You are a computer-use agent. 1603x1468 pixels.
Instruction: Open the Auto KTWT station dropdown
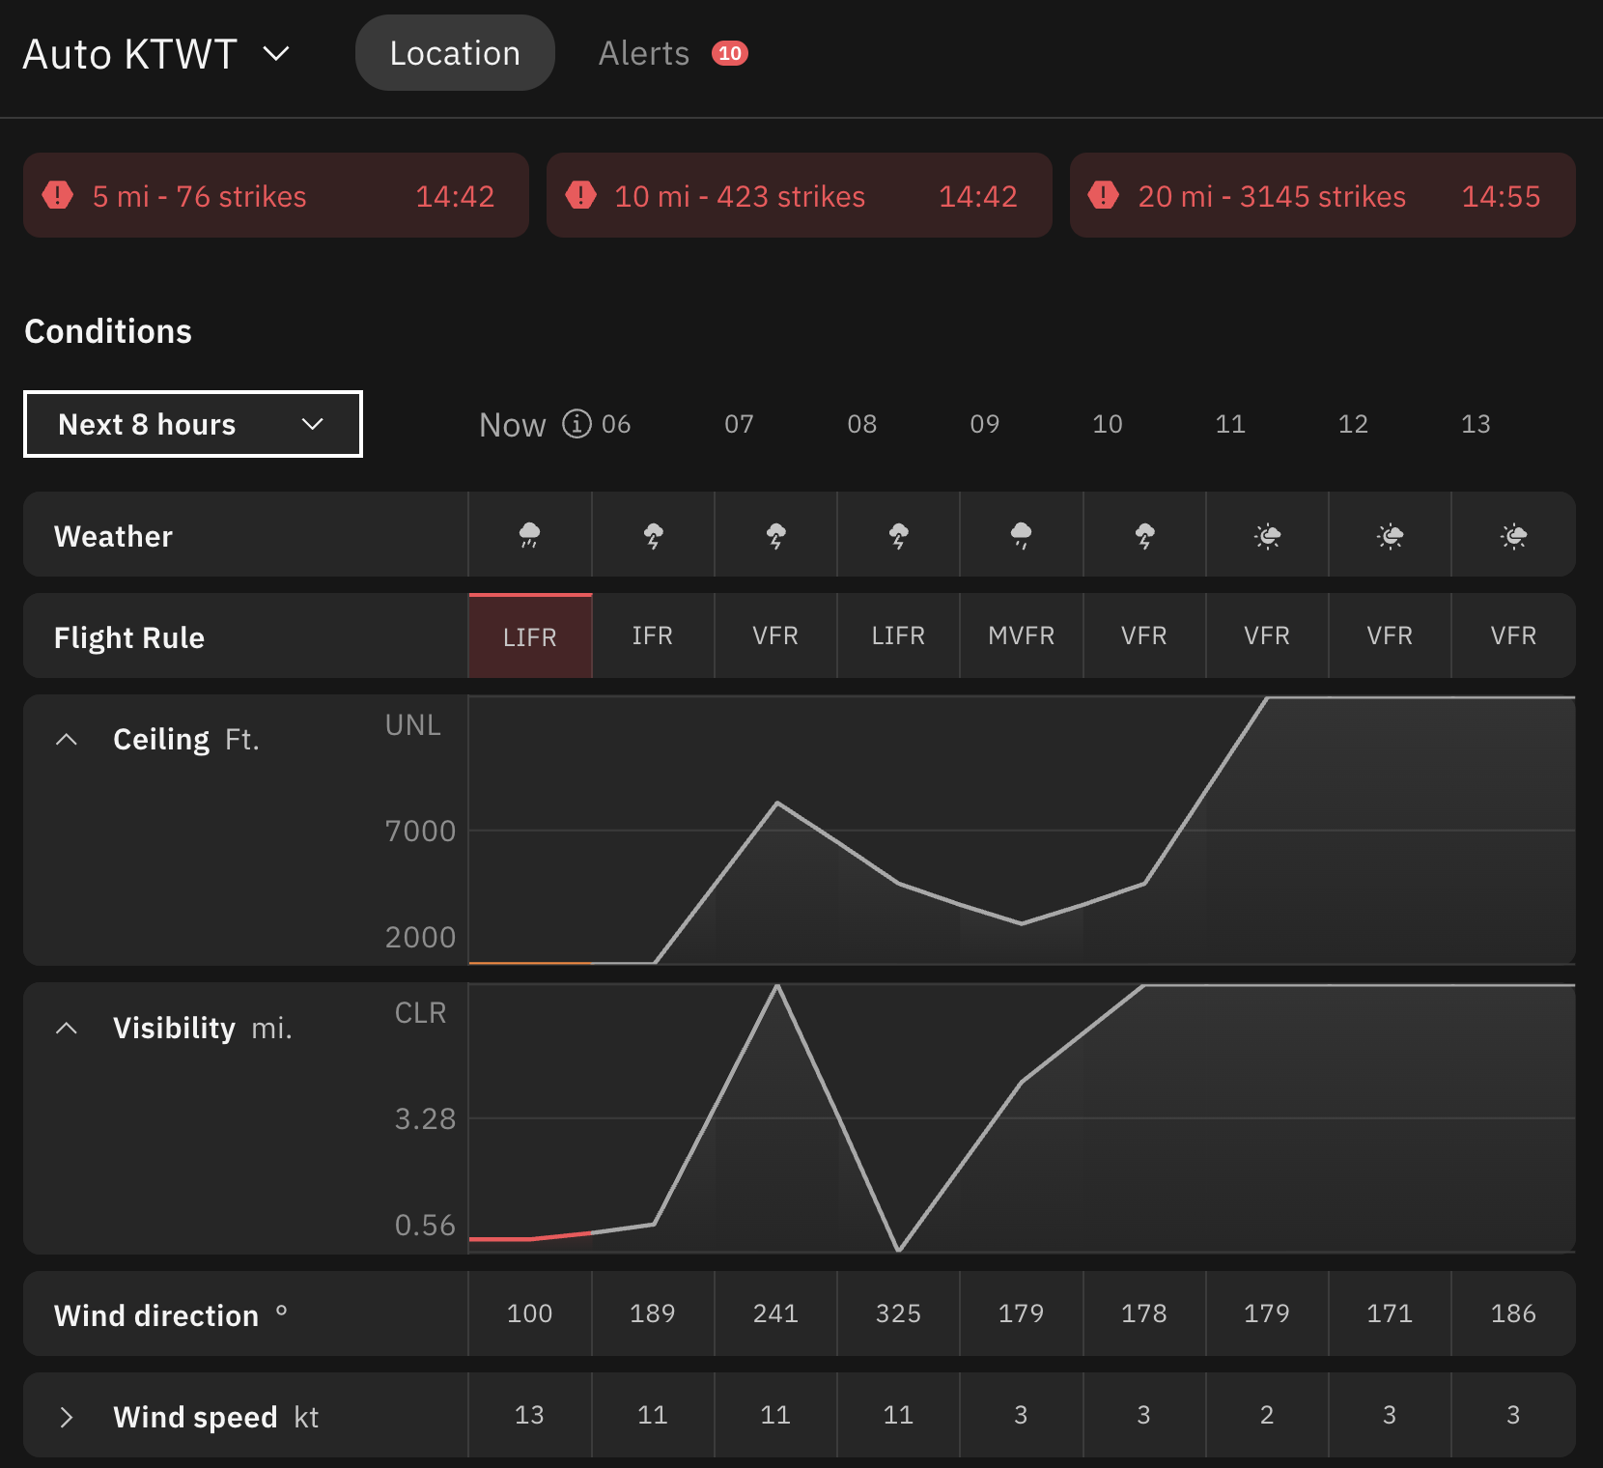click(155, 54)
